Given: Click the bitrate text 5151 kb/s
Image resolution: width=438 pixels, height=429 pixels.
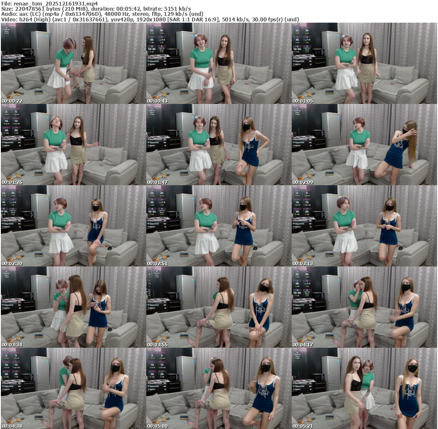Looking at the screenshot, I should tap(177, 9).
